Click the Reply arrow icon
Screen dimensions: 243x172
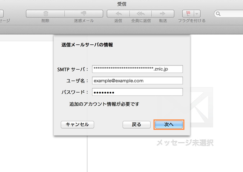(119, 14)
